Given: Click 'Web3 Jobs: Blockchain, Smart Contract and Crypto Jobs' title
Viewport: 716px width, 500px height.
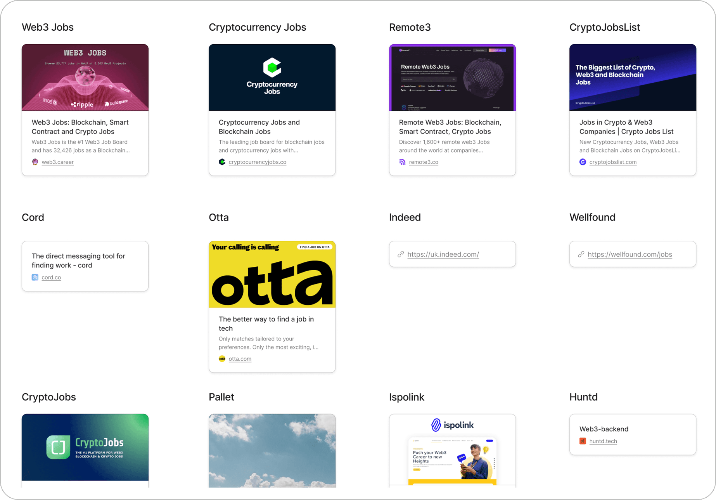Looking at the screenshot, I should (x=80, y=127).
